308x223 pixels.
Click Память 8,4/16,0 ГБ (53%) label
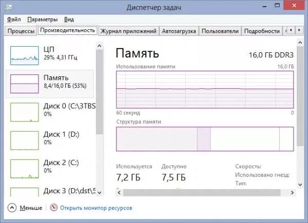pyautogui.click(x=65, y=82)
